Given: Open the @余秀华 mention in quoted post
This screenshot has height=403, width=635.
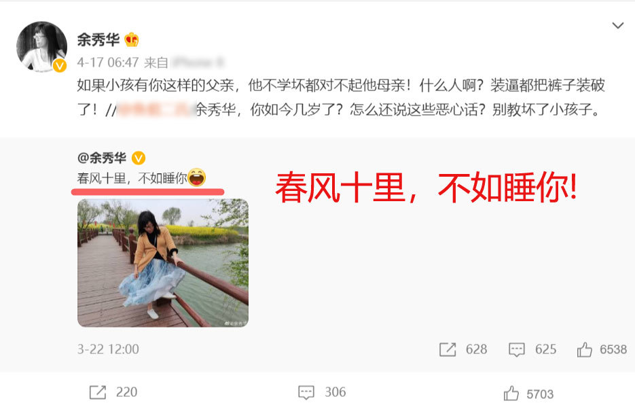Looking at the screenshot, I should click(x=102, y=158).
